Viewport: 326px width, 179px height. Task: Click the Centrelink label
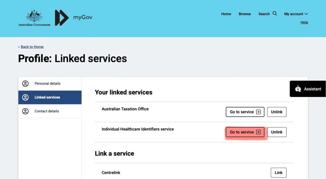coord(111,173)
